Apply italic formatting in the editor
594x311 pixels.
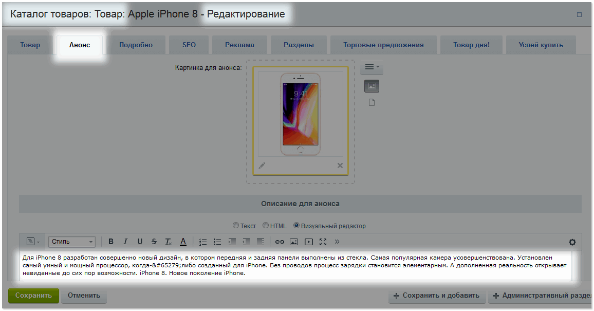[x=125, y=242]
